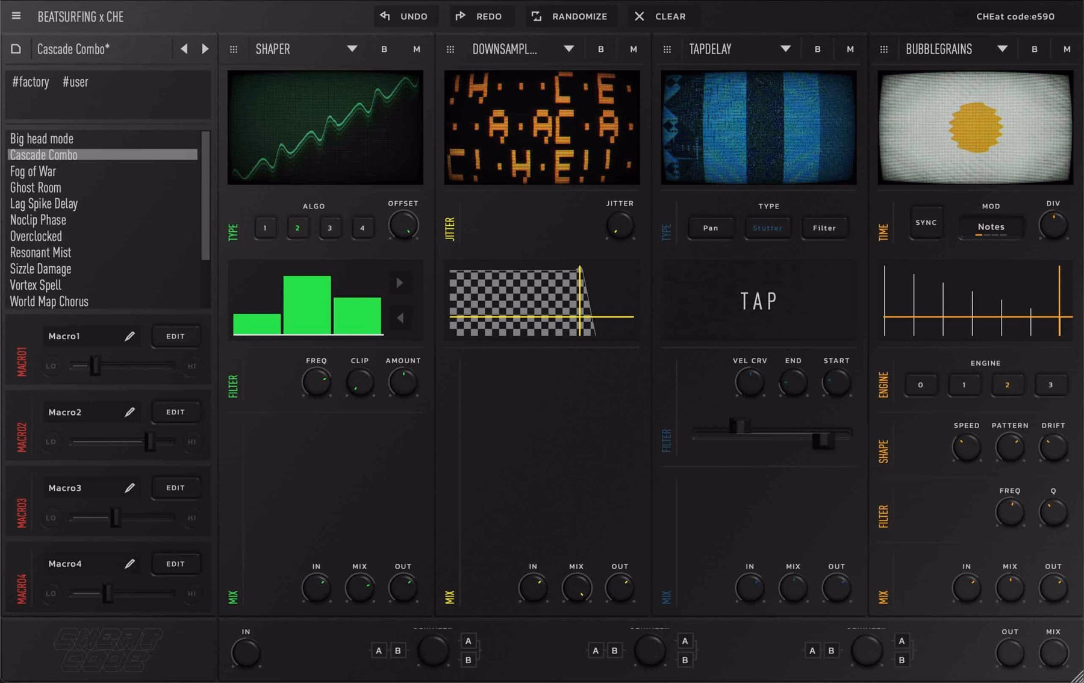Click the master IN knob
Viewport: 1084px width, 683px height.
pos(246,653)
